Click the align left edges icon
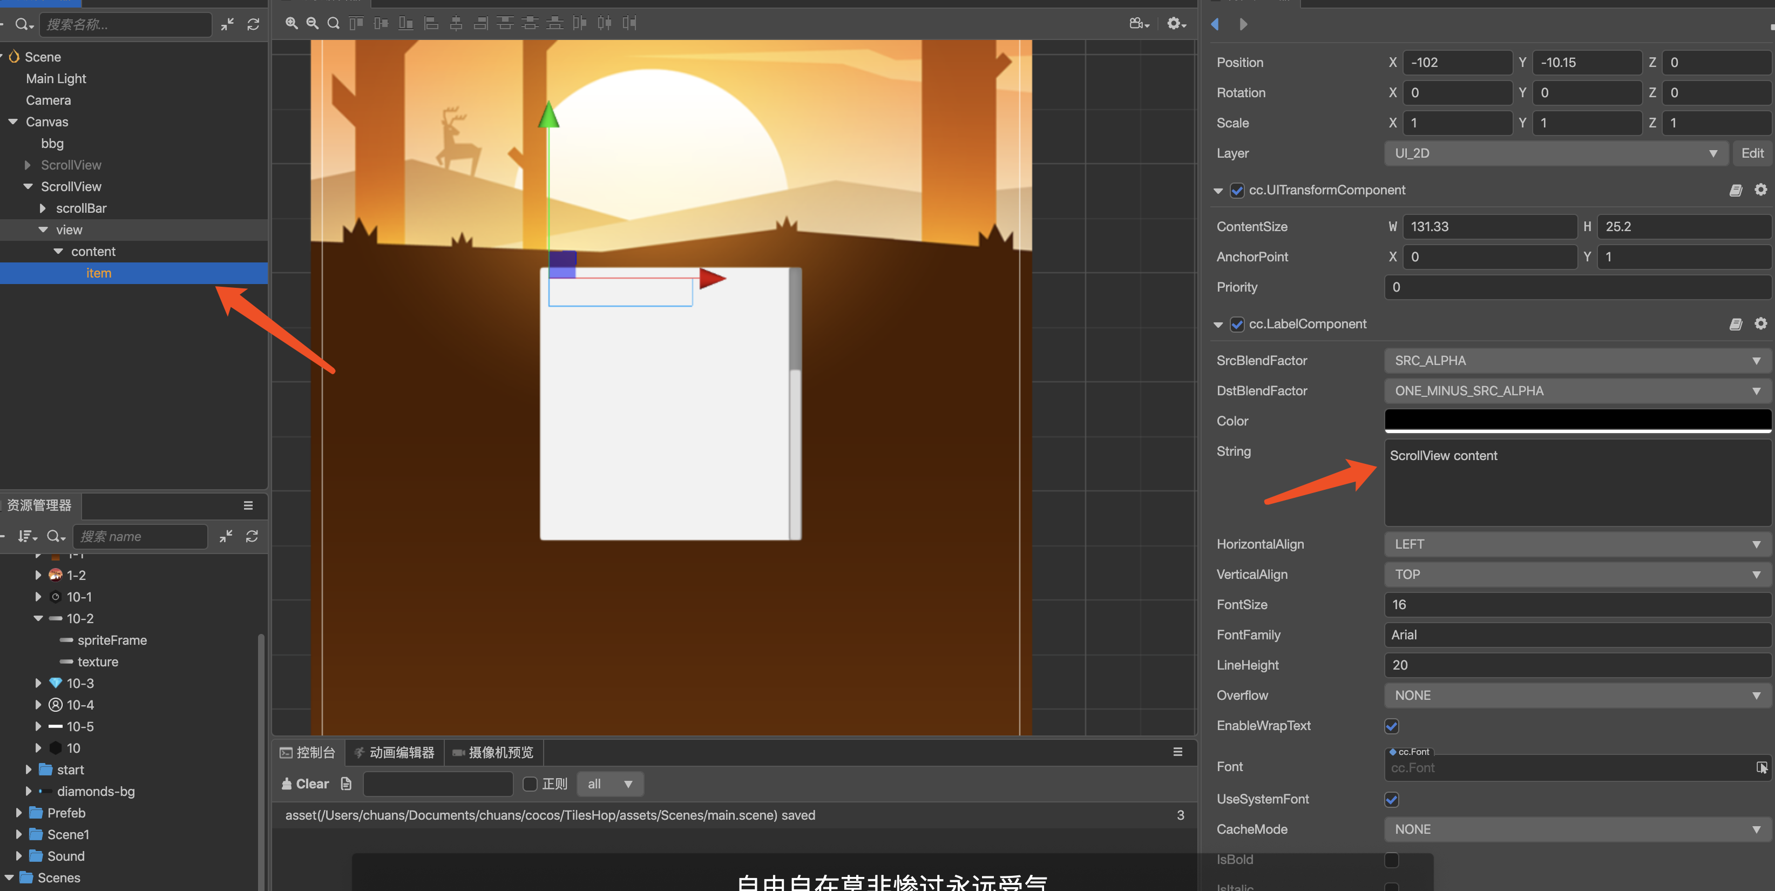The width and height of the screenshot is (1775, 891). click(x=431, y=23)
